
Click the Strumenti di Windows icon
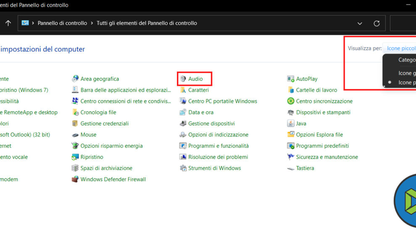pyautogui.click(x=183, y=168)
